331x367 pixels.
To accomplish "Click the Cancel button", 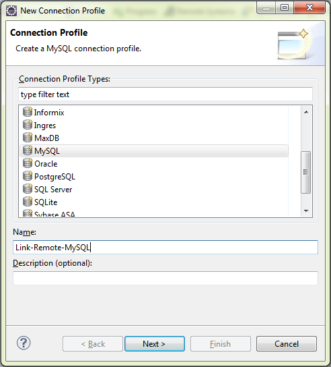I will pos(287,344).
